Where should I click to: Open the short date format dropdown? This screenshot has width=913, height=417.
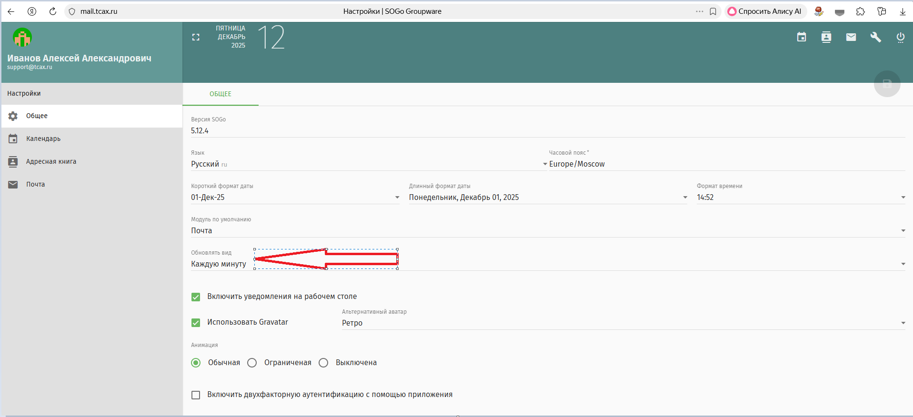(x=295, y=198)
